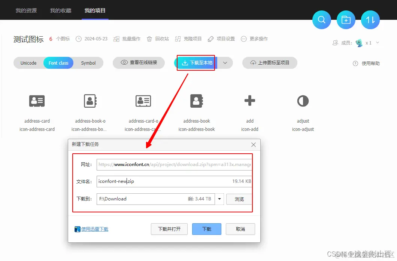Click the 2024-05-23 date text

click(96, 39)
